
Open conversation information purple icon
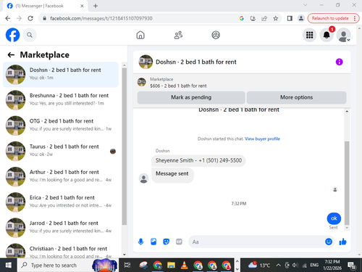pyautogui.click(x=339, y=62)
